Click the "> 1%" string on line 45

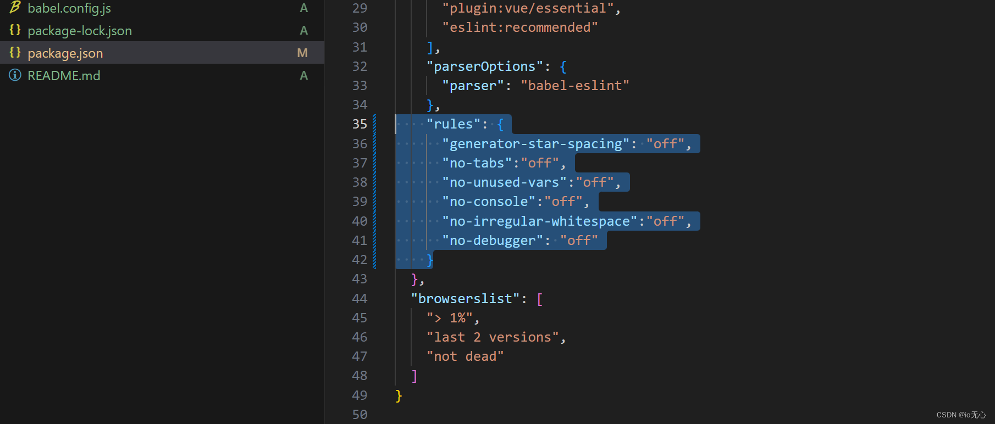pos(450,318)
